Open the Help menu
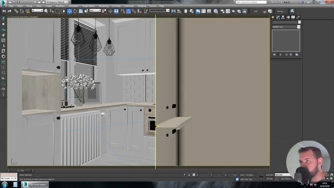This screenshot has width=334, height=188. pos(162,6)
